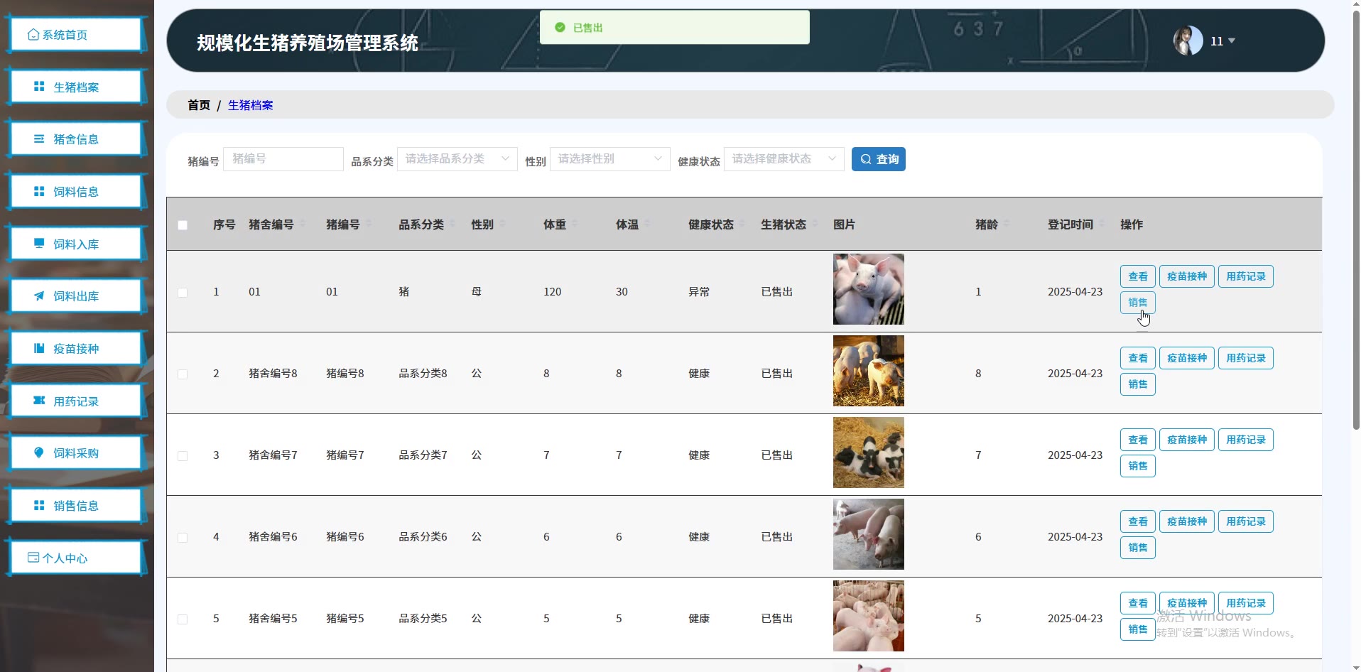The width and height of the screenshot is (1361, 672).
Task: Go to 饲料信息 in the sidebar
Action: coord(75,192)
